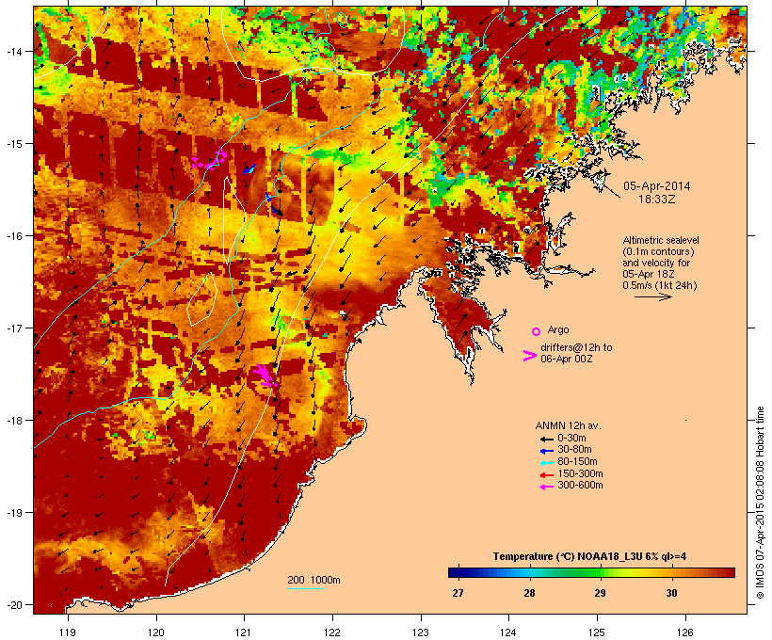772x640 pixels.
Task: Click the 150-300m depth label
Action: pyautogui.click(x=581, y=474)
